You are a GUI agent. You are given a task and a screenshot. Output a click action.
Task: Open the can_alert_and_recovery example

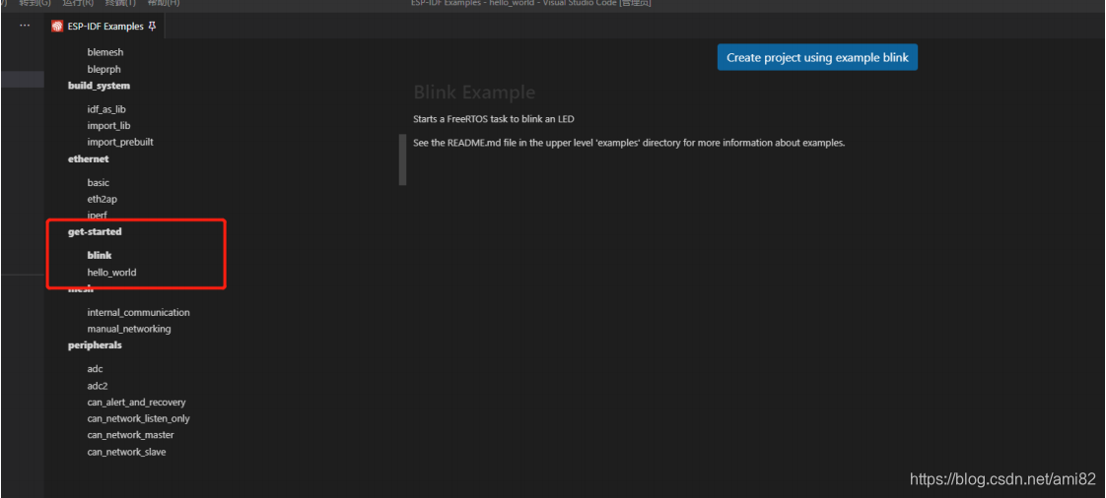tap(136, 403)
